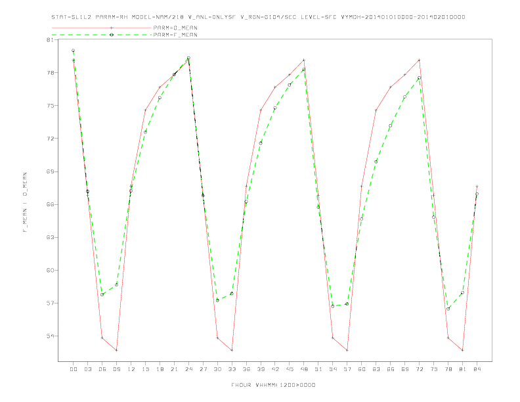Click y-axis tick label 54
This screenshot has width=520, height=402.
point(51,336)
